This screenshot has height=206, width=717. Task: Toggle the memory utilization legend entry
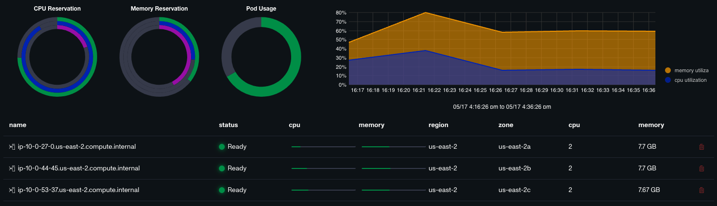pyautogui.click(x=687, y=70)
